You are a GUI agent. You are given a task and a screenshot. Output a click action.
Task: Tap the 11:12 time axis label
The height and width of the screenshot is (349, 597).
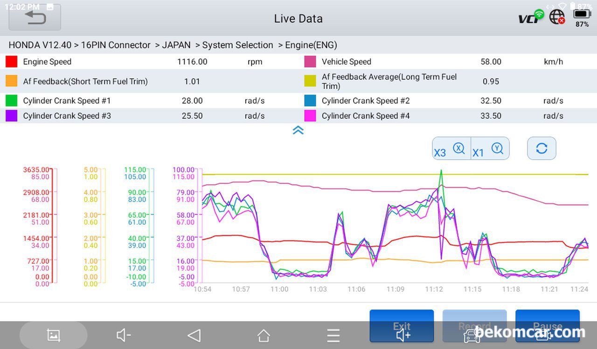[x=434, y=289]
